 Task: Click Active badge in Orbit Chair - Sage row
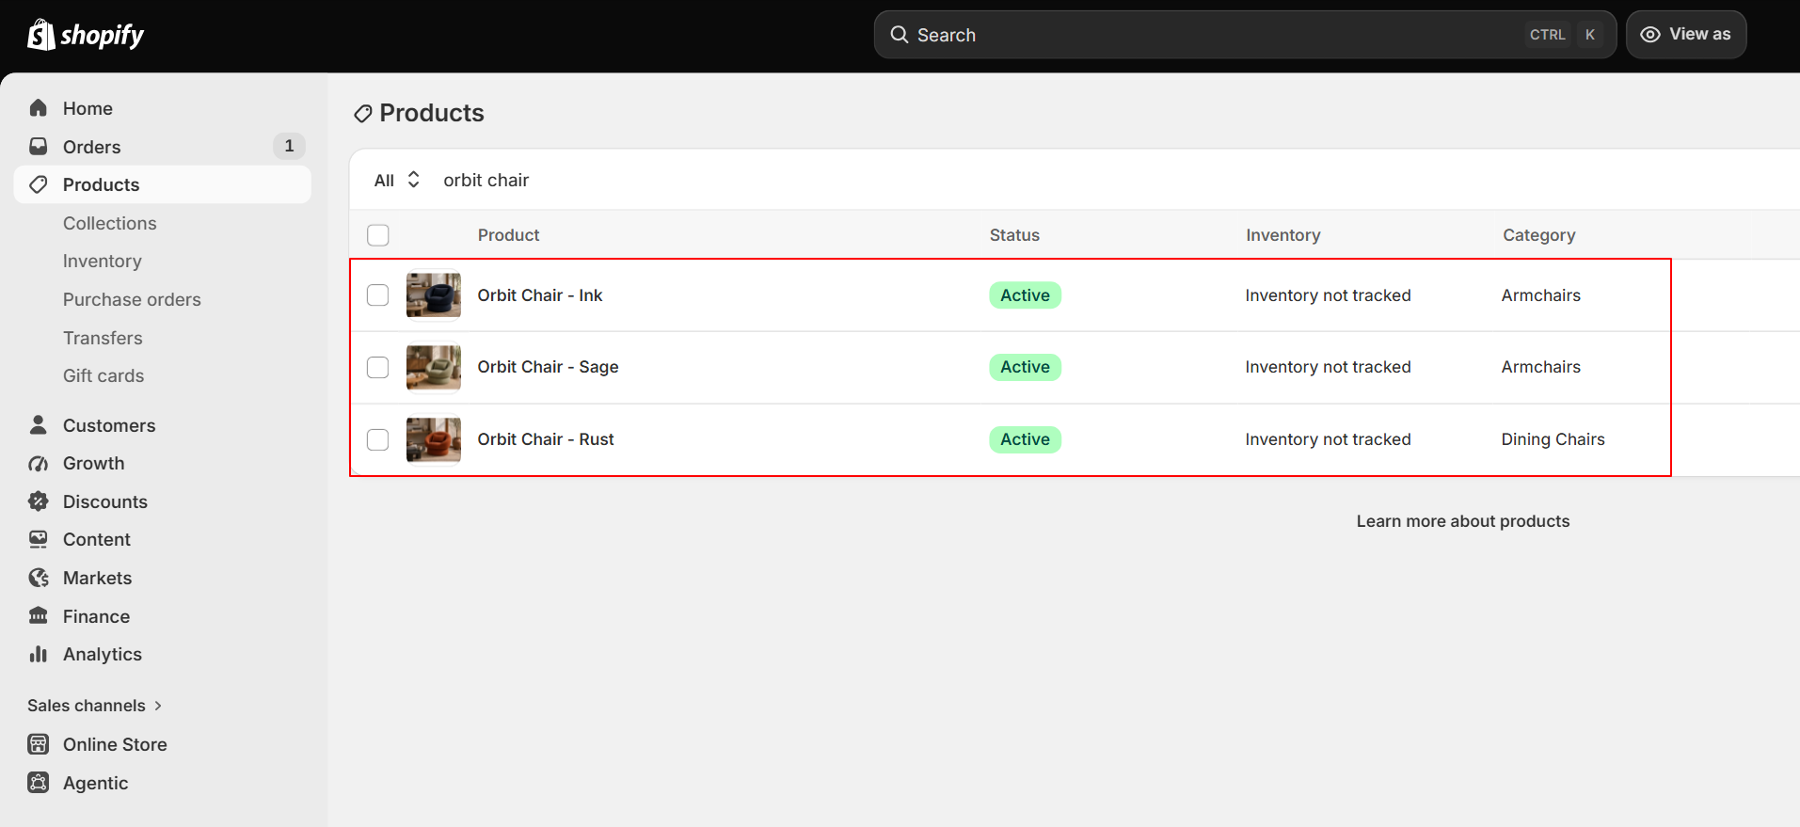1025,367
